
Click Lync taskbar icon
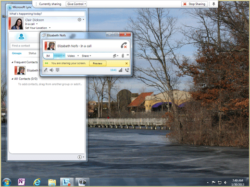(x=66, y=182)
